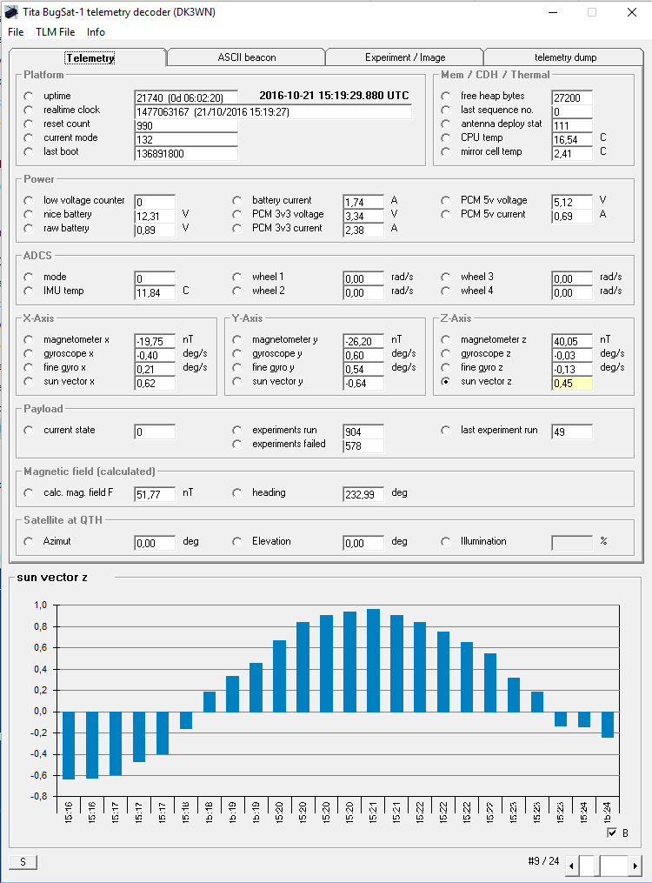Select the reset count radio button
The image size is (652, 883).
tap(29, 124)
